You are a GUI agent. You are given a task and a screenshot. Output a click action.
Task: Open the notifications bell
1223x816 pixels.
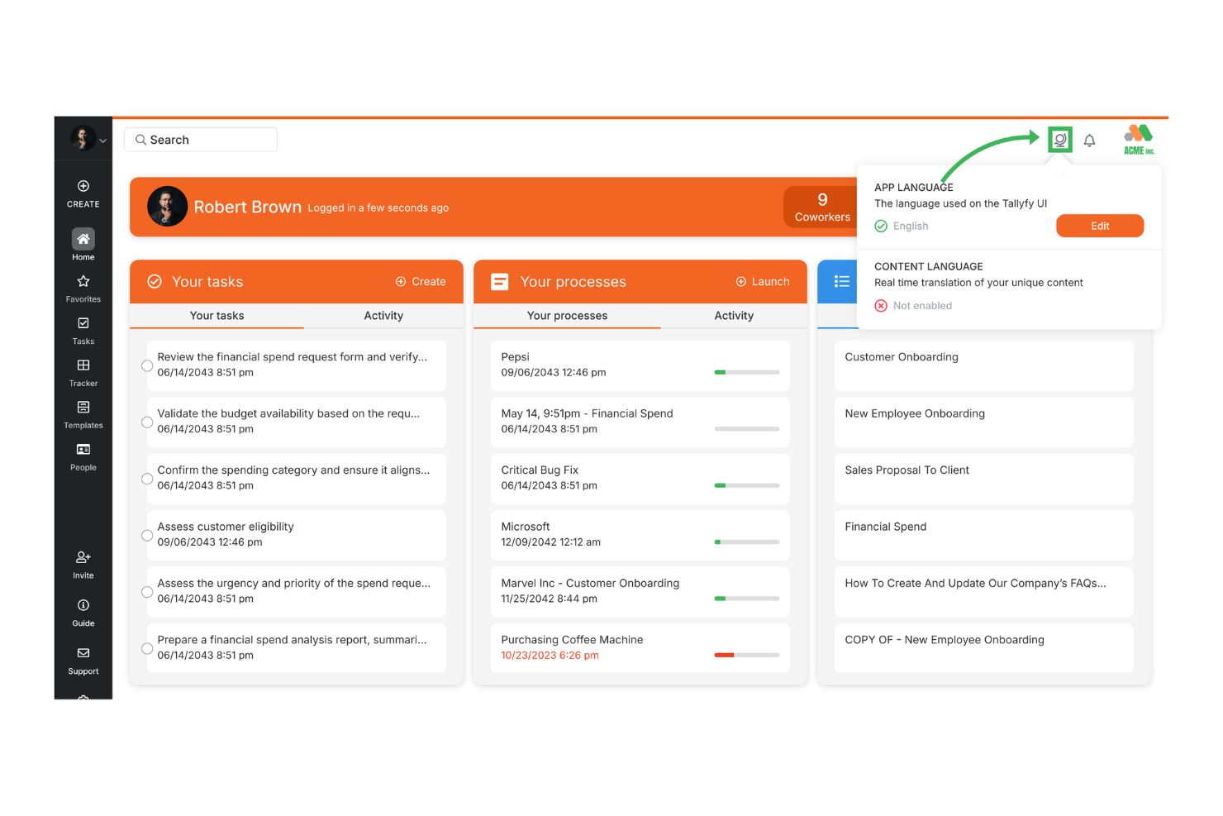[x=1090, y=141]
